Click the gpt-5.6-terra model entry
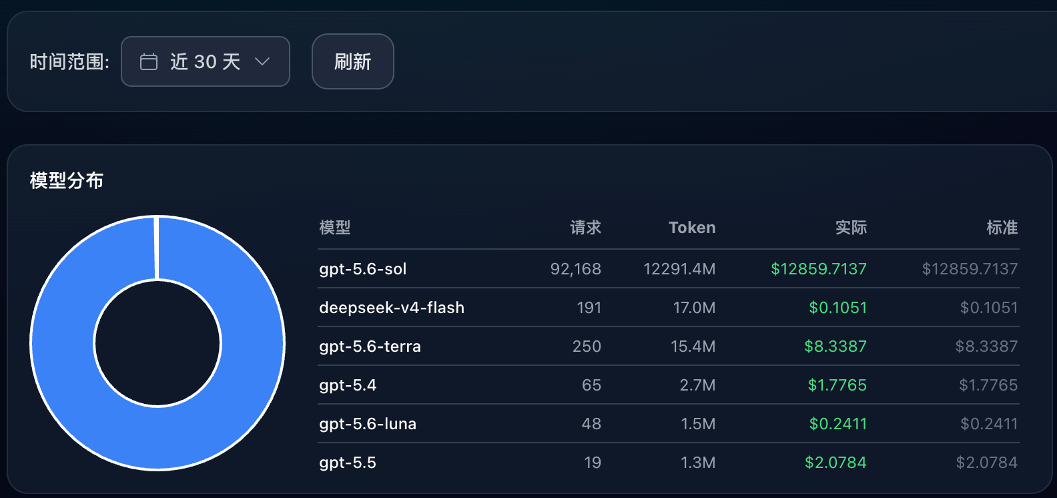The height and width of the screenshot is (498, 1057). [x=370, y=346]
